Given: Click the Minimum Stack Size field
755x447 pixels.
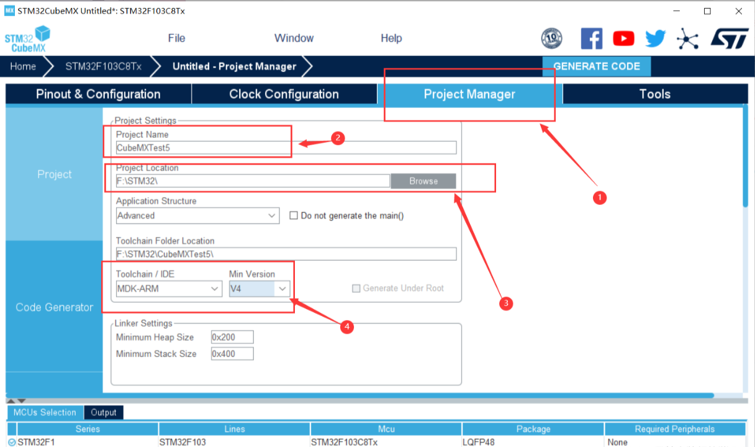Looking at the screenshot, I should pos(232,354).
